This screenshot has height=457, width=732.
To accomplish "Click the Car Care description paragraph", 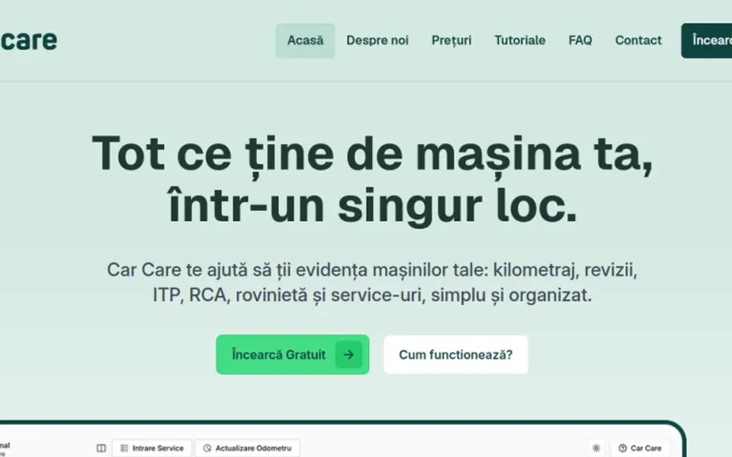I will coord(372,282).
